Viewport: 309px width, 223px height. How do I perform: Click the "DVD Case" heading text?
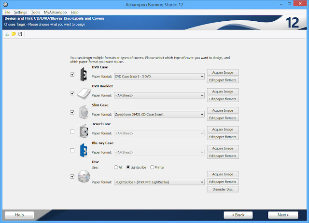pos(100,67)
